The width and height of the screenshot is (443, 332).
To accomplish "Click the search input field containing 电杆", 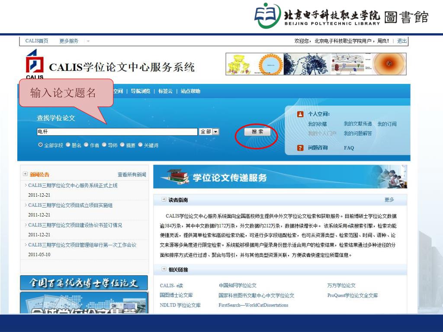I will tap(117, 131).
